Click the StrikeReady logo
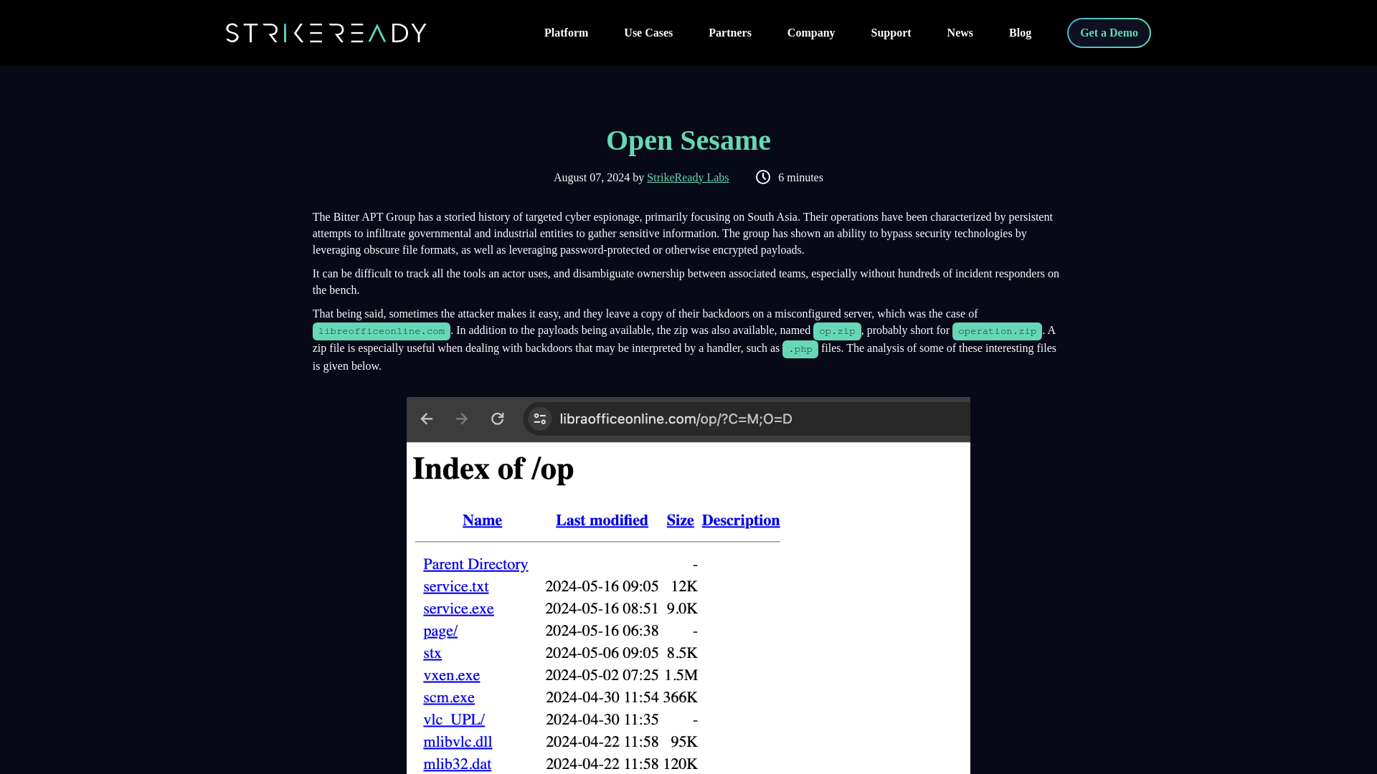Screen dimensions: 1377x774 point(326,33)
